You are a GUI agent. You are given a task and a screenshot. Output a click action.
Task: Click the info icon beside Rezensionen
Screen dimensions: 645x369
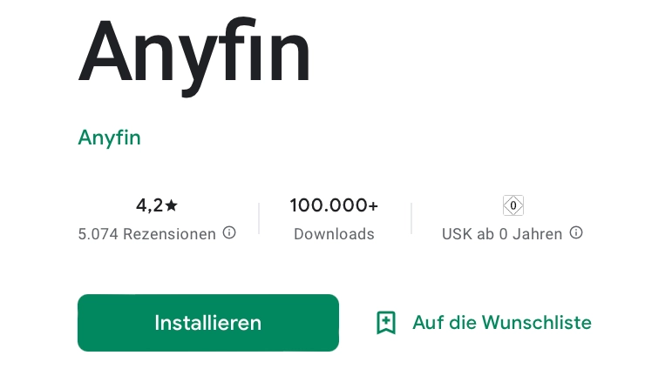click(x=229, y=233)
